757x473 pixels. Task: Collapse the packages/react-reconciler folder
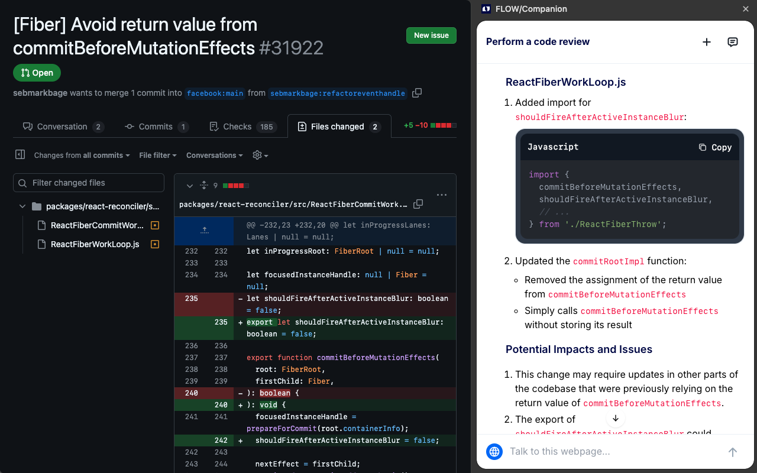tap(22, 206)
